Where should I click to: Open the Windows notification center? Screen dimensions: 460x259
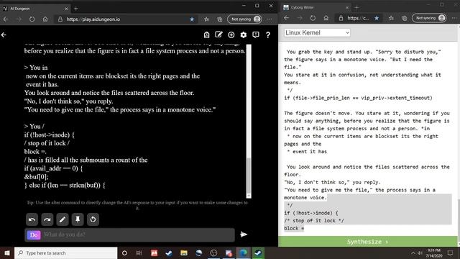(451, 253)
